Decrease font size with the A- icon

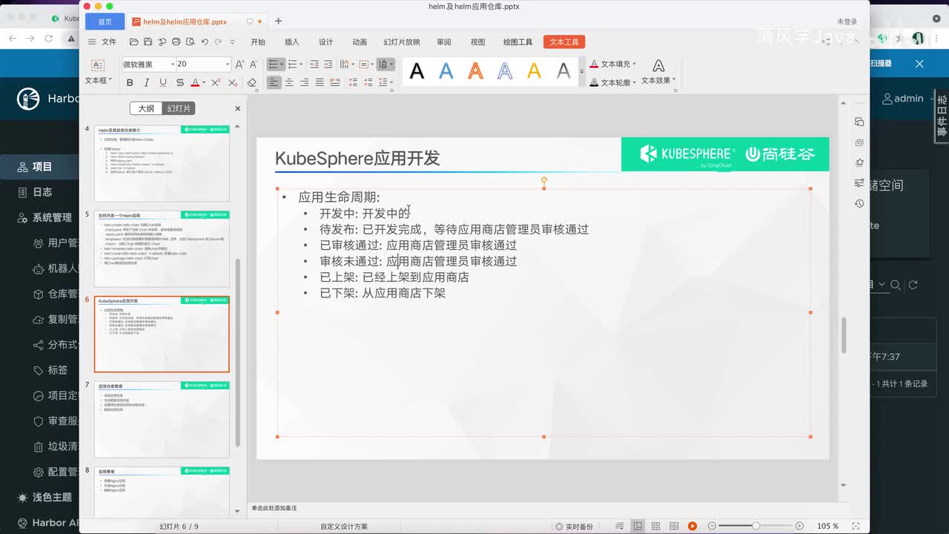pyautogui.click(x=254, y=65)
